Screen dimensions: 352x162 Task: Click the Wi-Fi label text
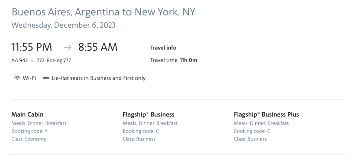[x=29, y=78]
